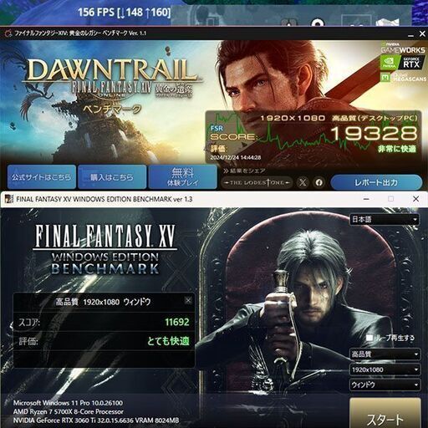Click the FFXV benchmark title bar icon

click(x=9, y=199)
